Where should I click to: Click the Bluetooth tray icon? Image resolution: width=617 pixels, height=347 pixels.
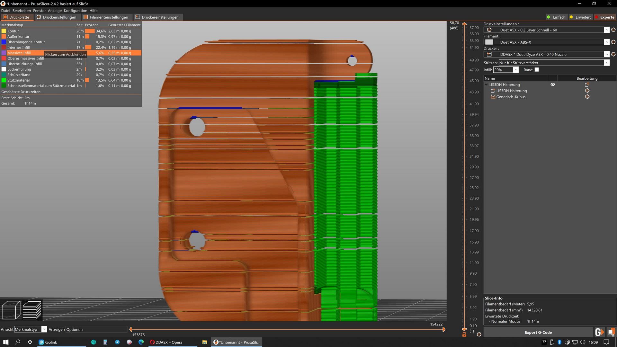[559, 342]
